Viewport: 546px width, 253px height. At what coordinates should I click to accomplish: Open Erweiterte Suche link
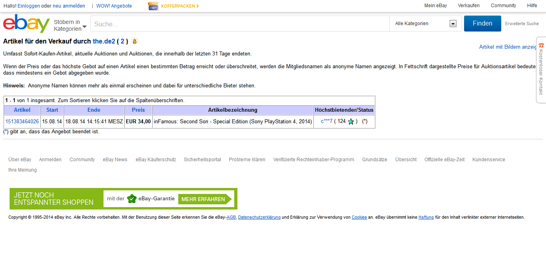(522, 24)
